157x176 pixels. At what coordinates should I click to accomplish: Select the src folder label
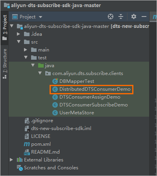pos(34,42)
